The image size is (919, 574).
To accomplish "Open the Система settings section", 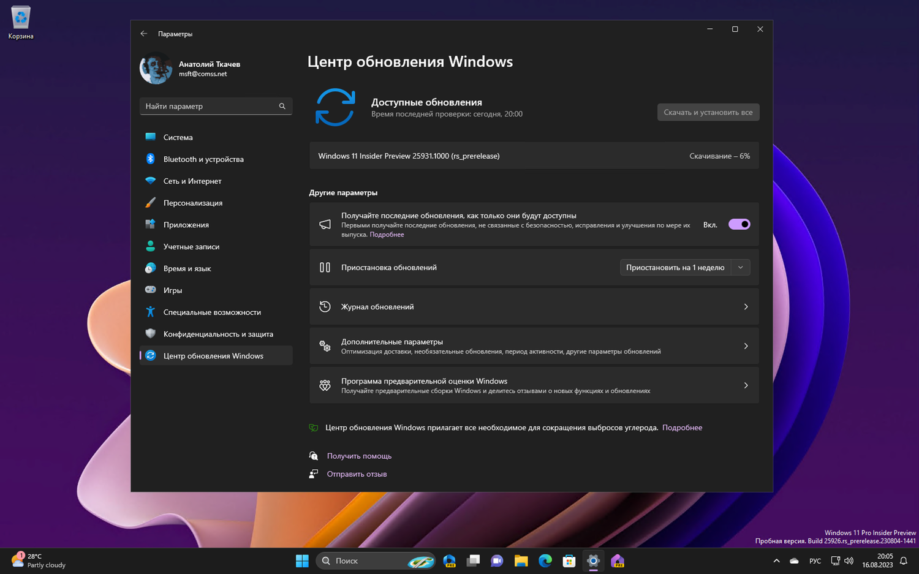I will tap(178, 137).
